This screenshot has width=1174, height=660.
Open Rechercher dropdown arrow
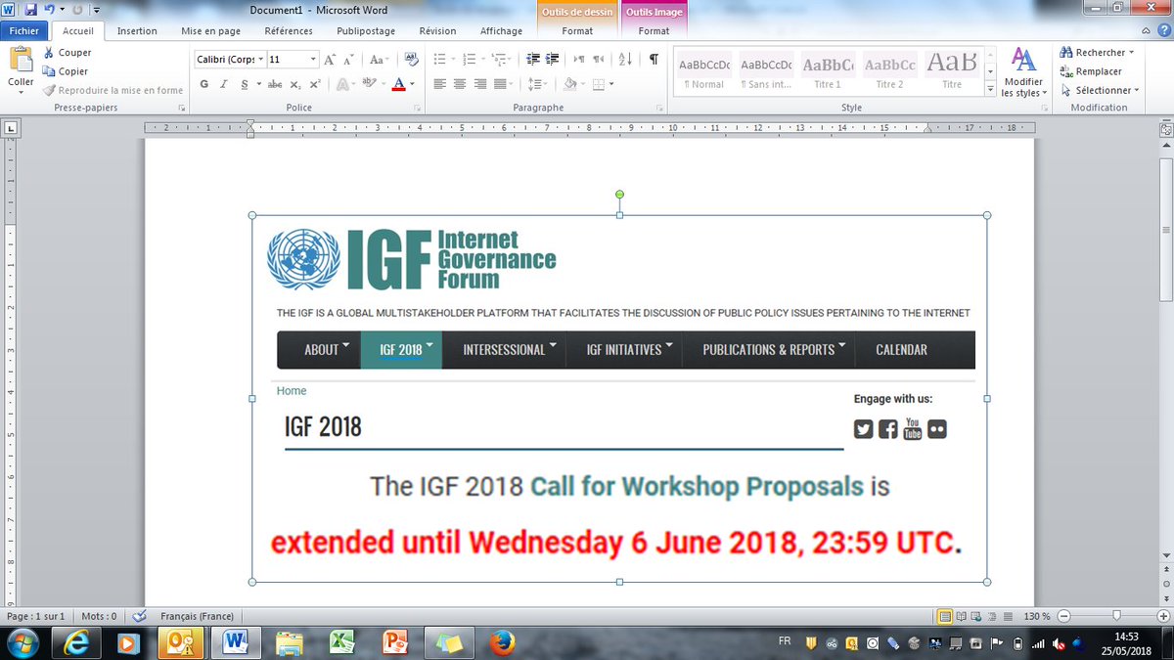pyautogui.click(x=1132, y=53)
